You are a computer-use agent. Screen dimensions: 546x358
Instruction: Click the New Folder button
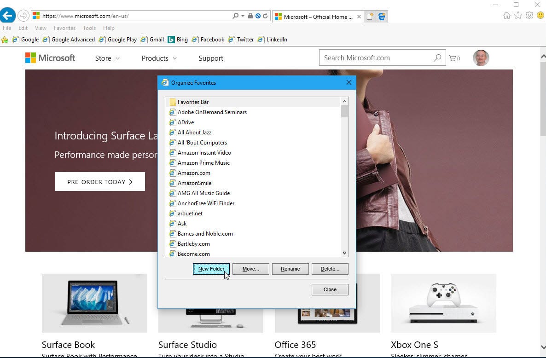click(x=211, y=269)
